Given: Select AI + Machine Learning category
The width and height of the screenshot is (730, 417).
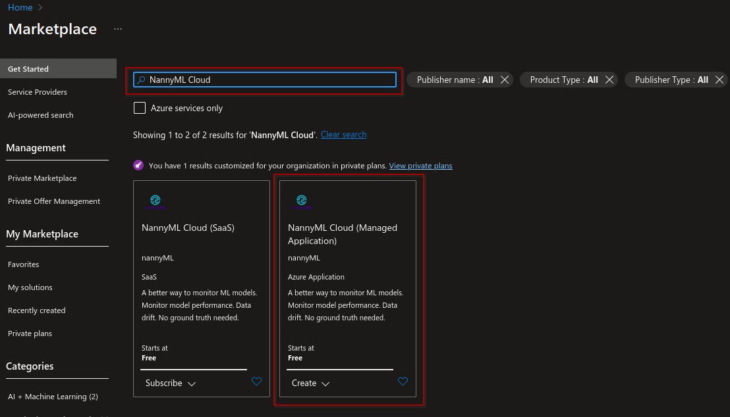Looking at the screenshot, I should tap(53, 397).
